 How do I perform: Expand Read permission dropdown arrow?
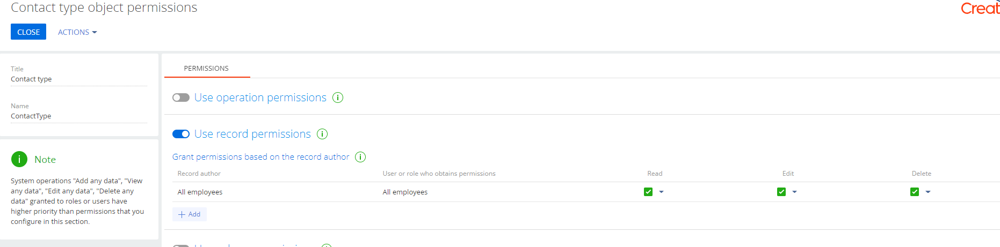tap(661, 192)
